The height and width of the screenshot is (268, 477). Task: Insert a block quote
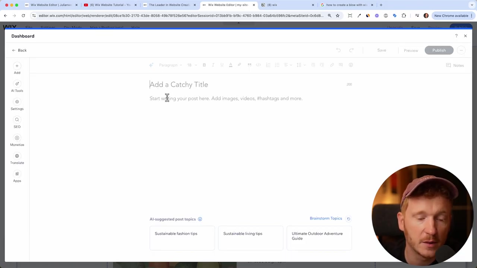(249, 65)
